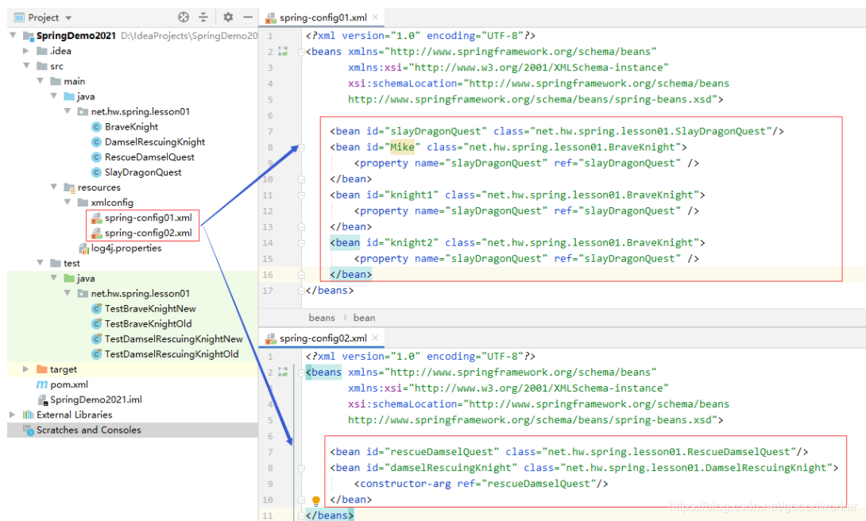Open spring-config02.xml in project tree
The image size is (866, 521).
(149, 233)
